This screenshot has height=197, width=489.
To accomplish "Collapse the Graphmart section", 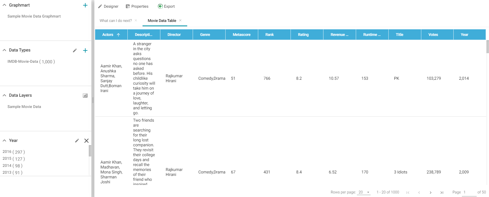I will (x=4, y=5).
